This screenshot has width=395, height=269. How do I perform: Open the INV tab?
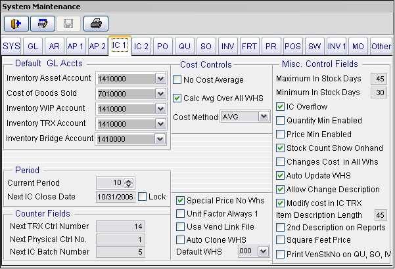pyautogui.click(x=227, y=47)
